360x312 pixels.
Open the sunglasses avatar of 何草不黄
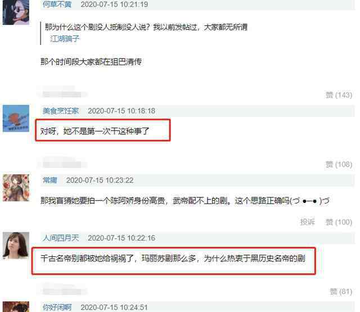(x=16, y=12)
